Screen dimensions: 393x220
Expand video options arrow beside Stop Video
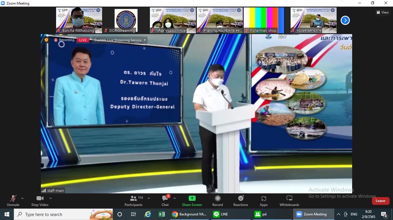(51, 198)
